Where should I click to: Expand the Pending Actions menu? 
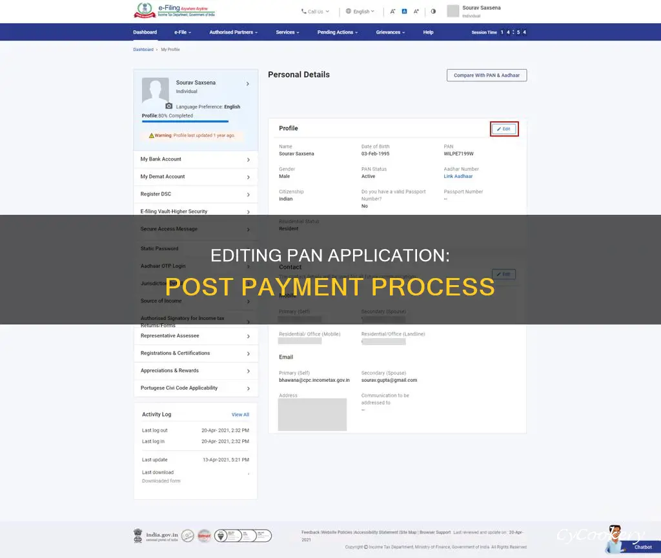tap(338, 32)
